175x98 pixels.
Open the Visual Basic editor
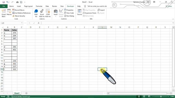tap(4, 13)
